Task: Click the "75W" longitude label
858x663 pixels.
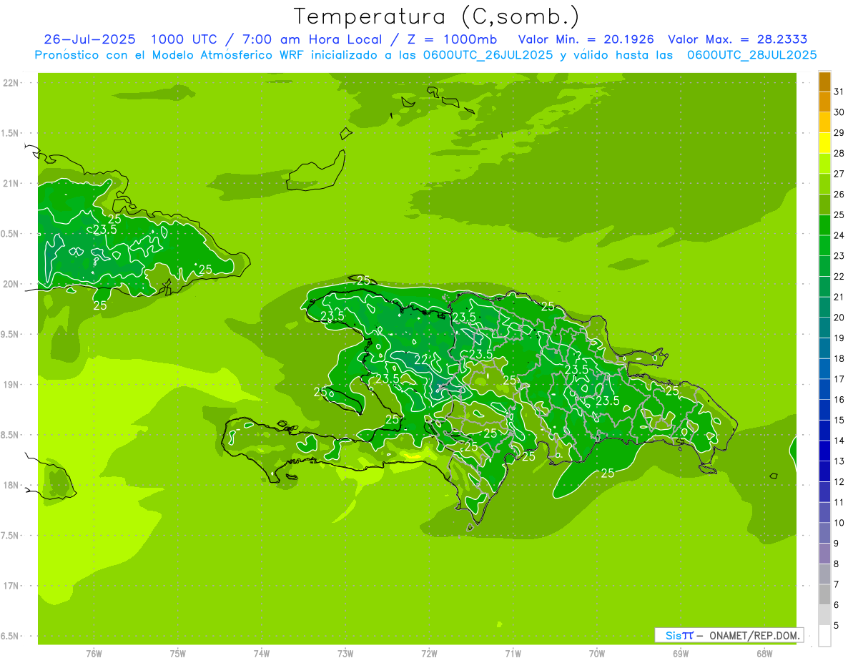Action: pos(178,653)
